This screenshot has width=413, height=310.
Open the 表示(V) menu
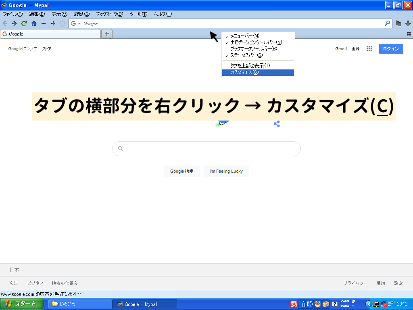click(x=59, y=14)
